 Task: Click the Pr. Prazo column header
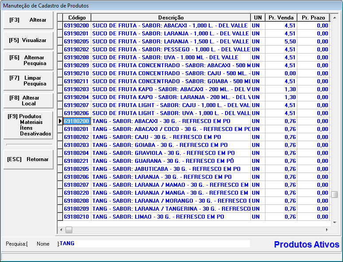click(x=313, y=18)
